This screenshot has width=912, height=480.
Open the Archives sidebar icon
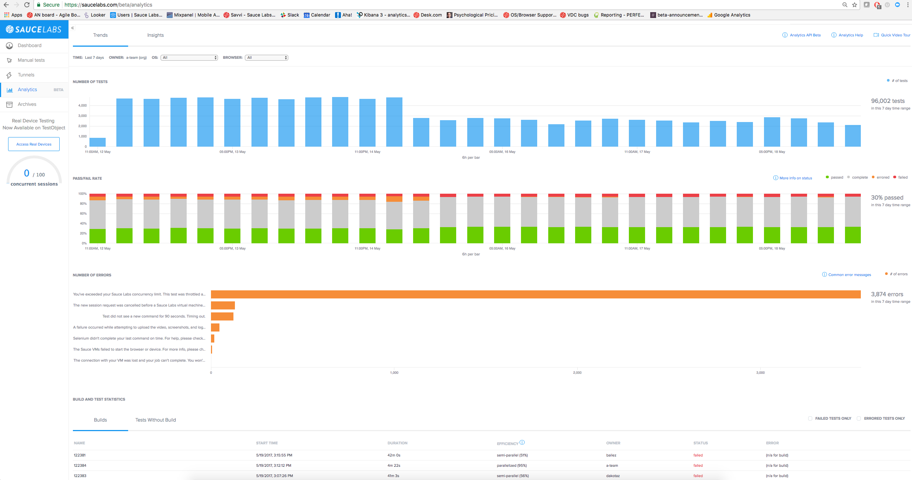click(x=10, y=105)
